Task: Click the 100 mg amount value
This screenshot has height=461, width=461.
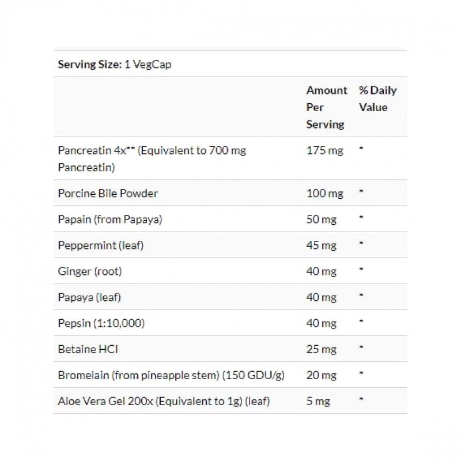Action: (324, 194)
